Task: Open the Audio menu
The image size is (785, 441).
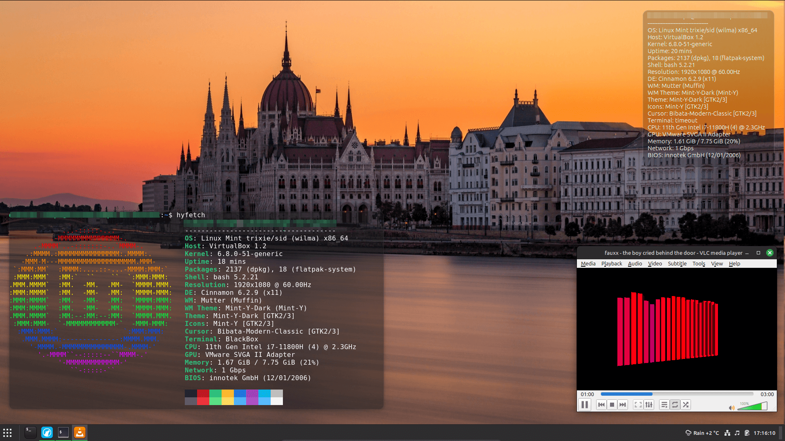Action: (635, 264)
